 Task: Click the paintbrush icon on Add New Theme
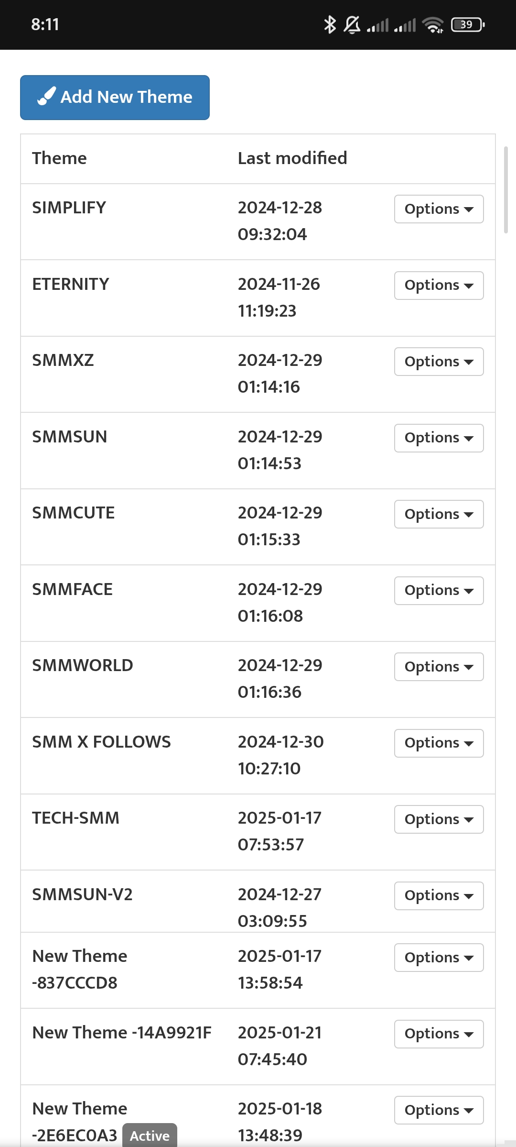click(x=46, y=97)
